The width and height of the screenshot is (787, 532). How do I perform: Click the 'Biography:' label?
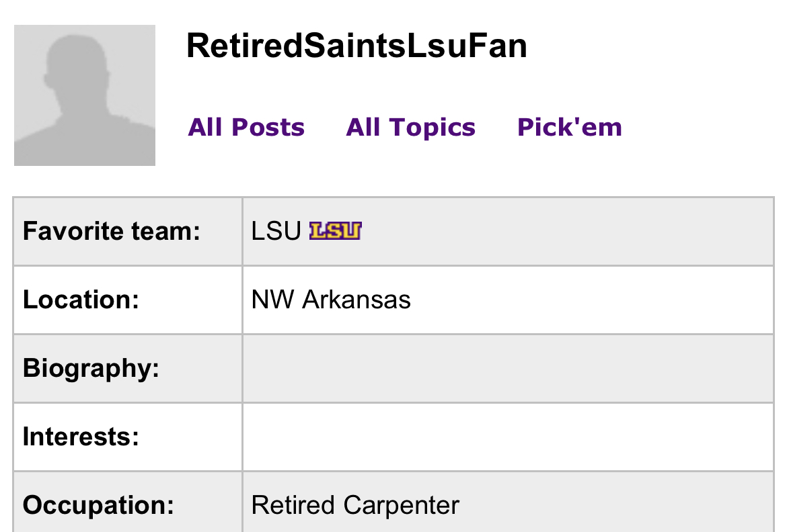[x=91, y=368]
